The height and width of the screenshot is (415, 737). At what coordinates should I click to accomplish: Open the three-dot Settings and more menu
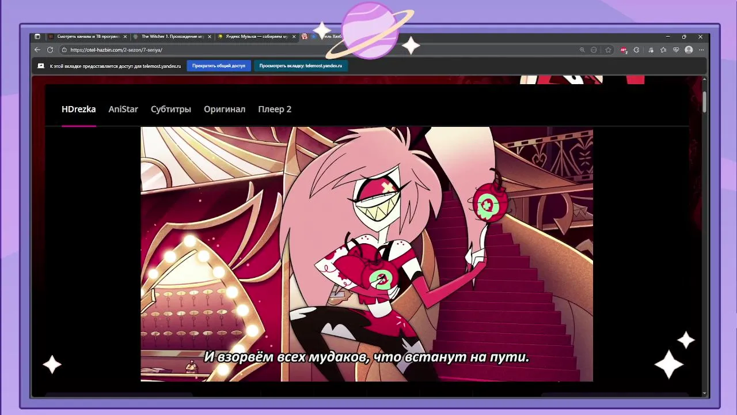coord(701,50)
